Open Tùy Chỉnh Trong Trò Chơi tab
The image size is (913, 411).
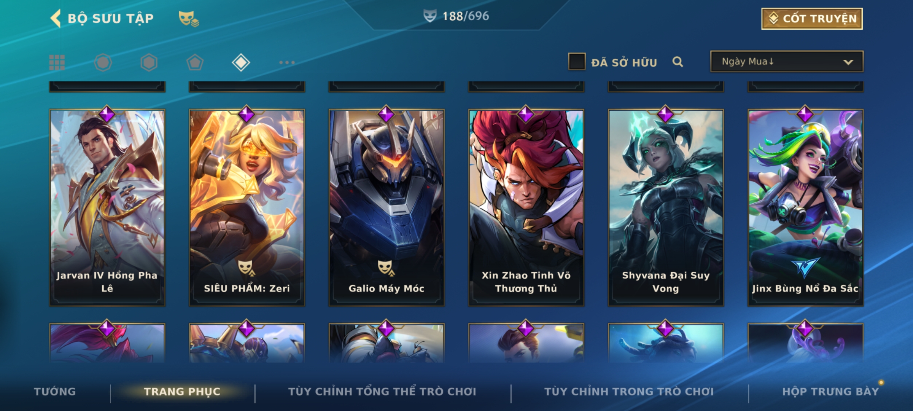click(629, 392)
